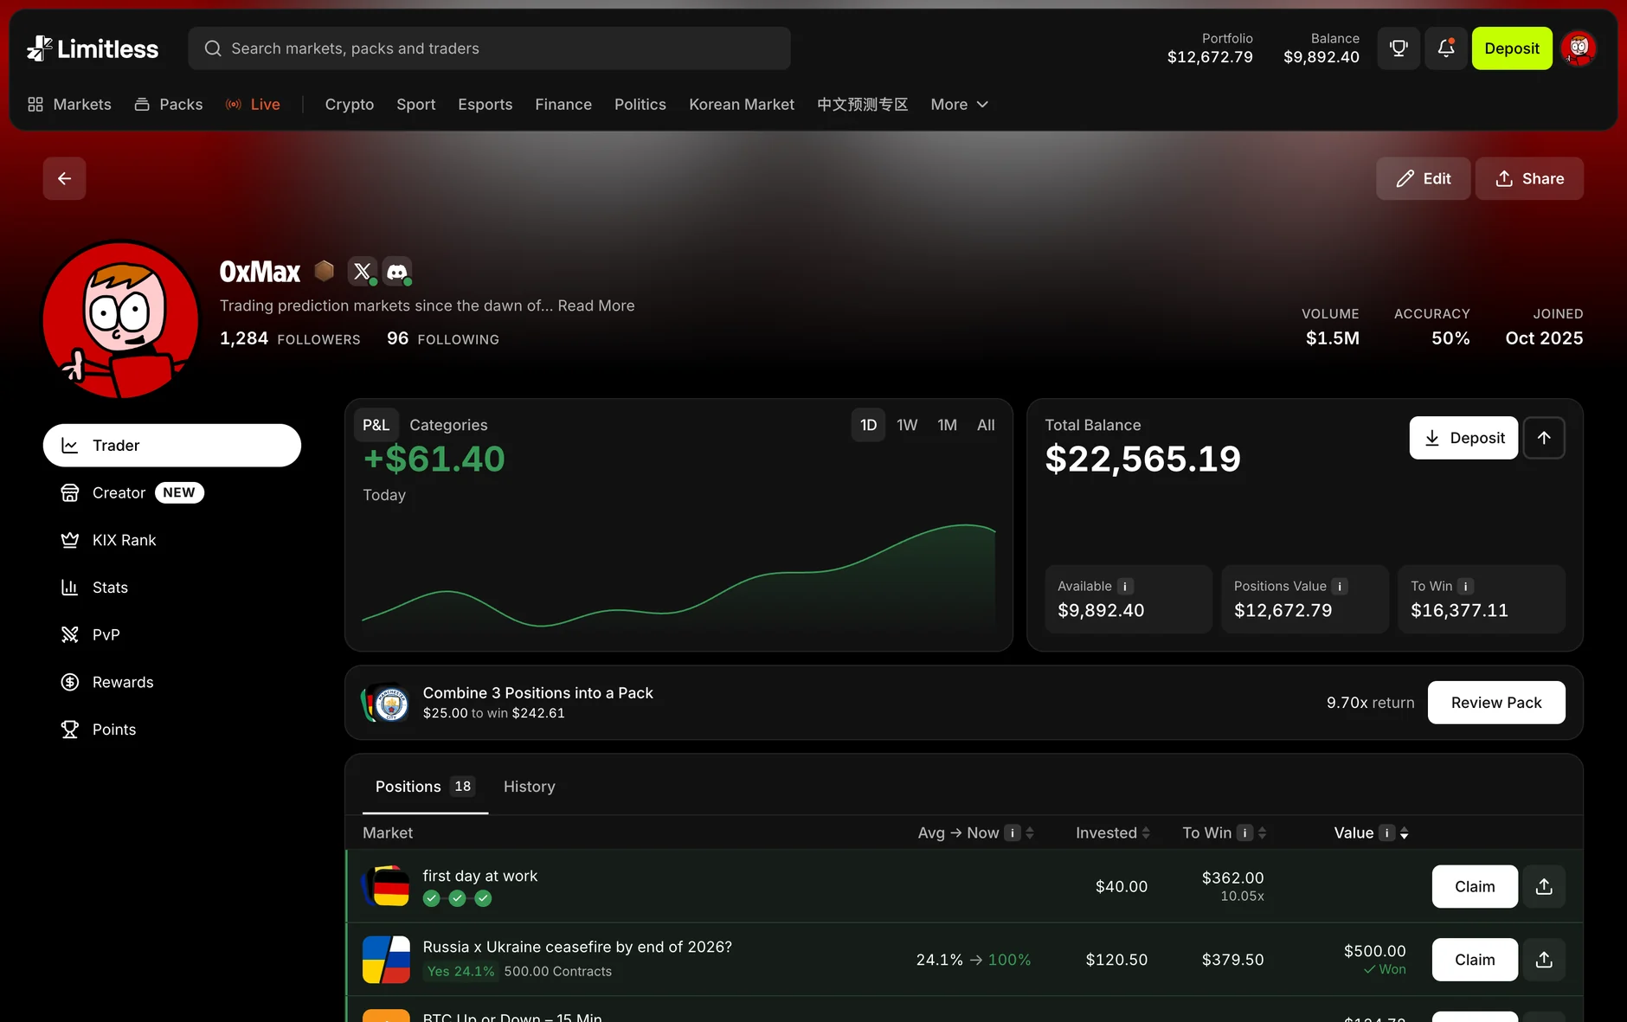The width and height of the screenshot is (1627, 1022).
Task: Expand bio with Read More
Action: point(595,305)
